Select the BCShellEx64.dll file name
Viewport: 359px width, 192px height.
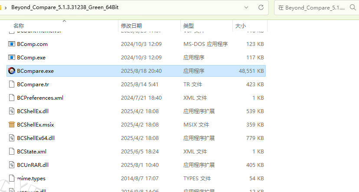[36, 138]
